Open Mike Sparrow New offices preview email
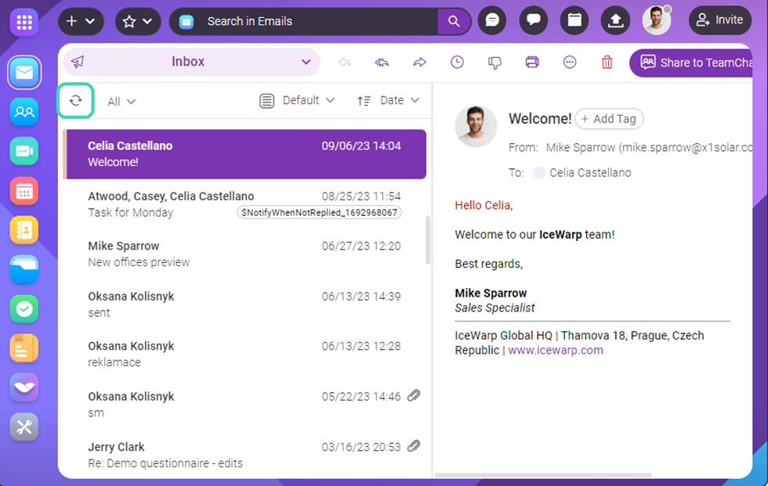Viewport: 768px width, 486px height. 245,254
